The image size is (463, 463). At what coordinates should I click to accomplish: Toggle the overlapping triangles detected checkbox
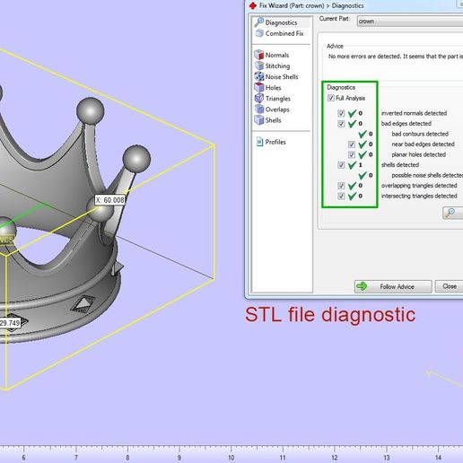(341, 186)
